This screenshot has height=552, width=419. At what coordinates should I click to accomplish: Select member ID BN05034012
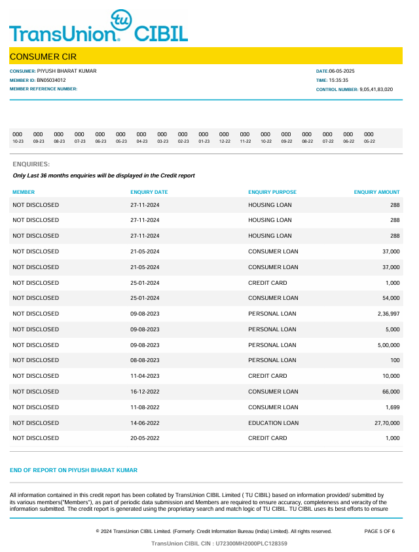tap(52, 80)
